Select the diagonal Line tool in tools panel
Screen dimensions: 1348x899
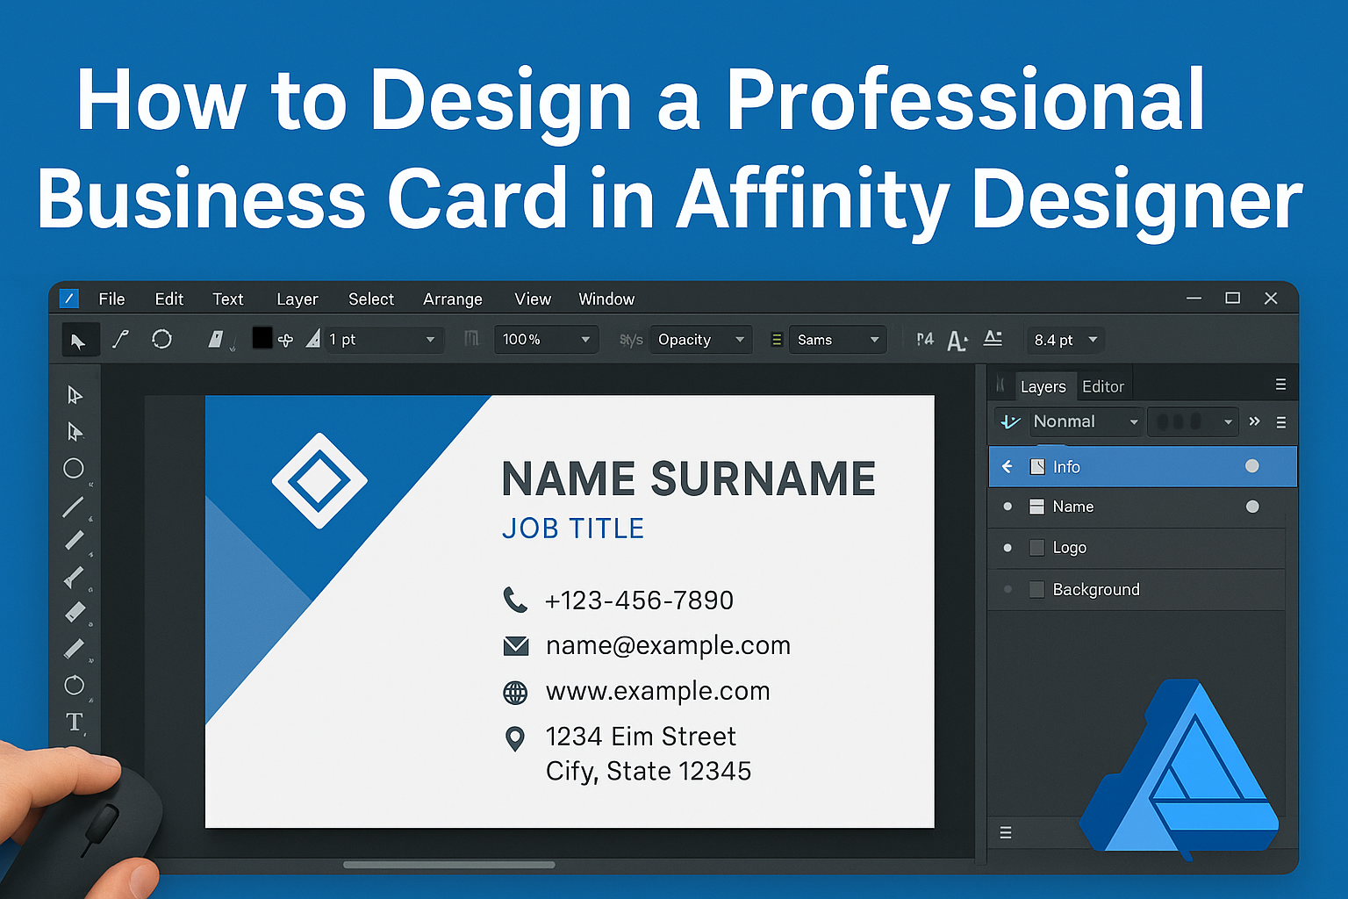[x=73, y=507]
